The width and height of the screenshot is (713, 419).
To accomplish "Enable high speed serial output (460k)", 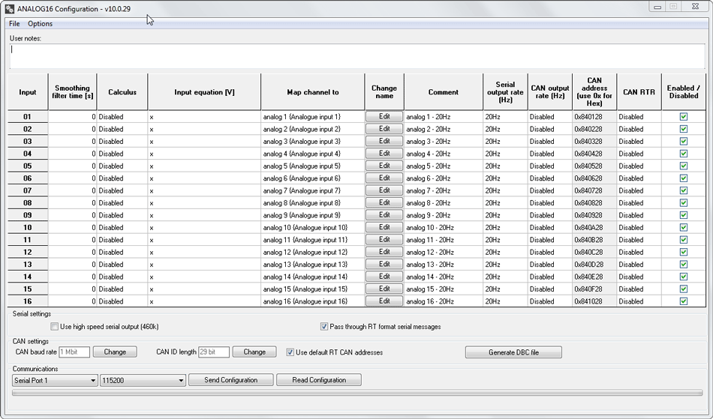I will pos(55,327).
